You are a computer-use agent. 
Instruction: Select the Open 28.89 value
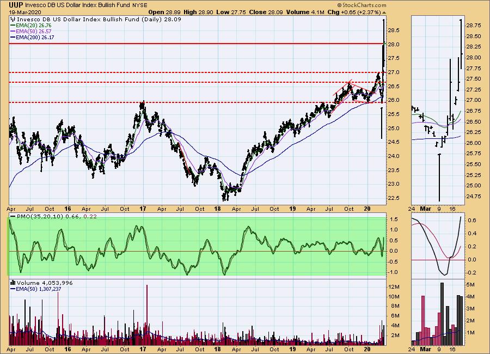point(164,12)
